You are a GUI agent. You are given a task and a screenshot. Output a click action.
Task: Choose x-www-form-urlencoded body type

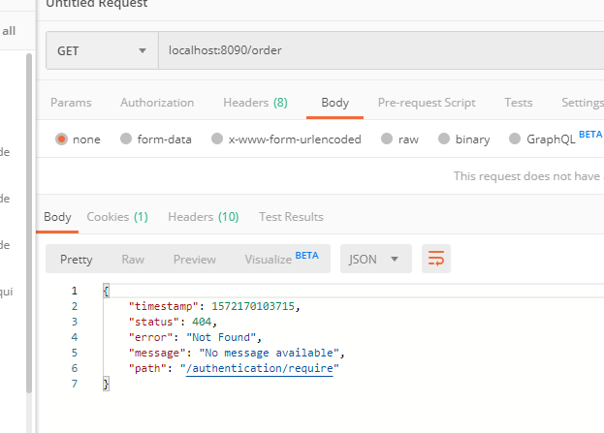coord(217,139)
